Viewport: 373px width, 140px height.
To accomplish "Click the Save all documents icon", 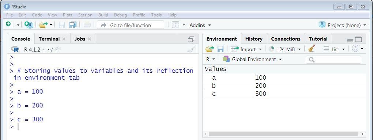I will tap(72, 25).
